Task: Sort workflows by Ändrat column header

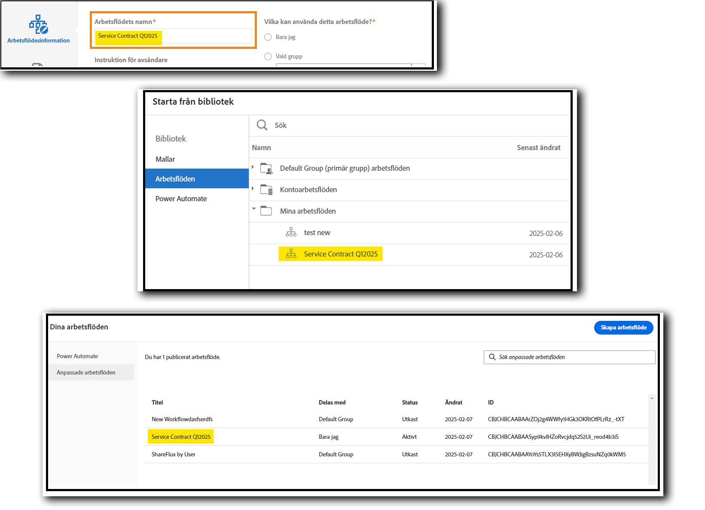Action: point(454,402)
